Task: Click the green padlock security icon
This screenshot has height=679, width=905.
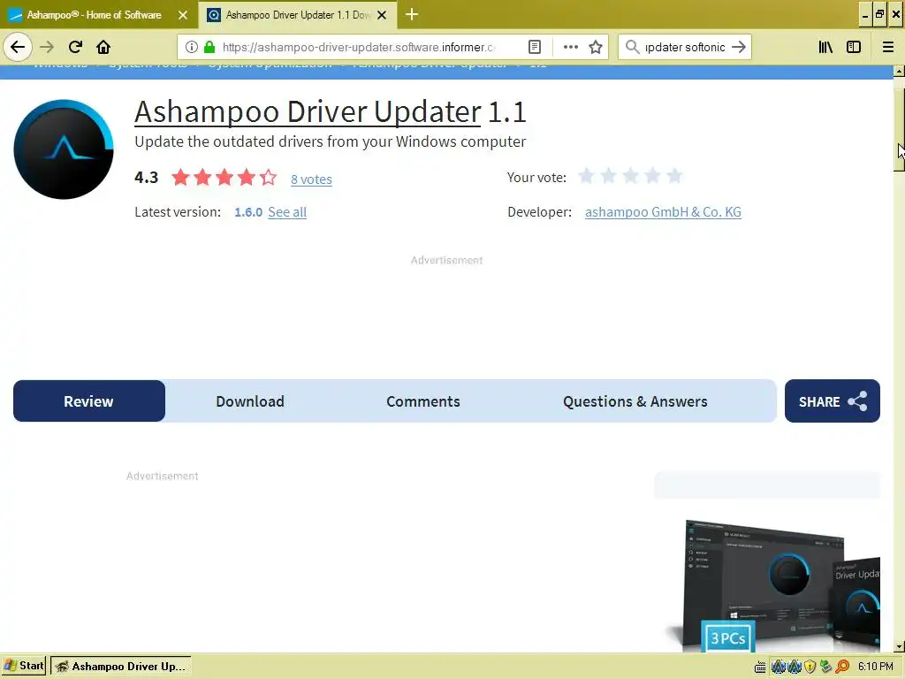Action: coord(209,47)
